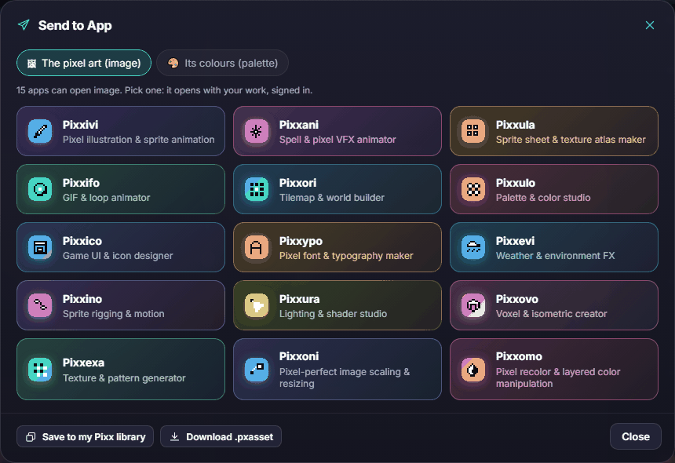Pick 'Tilemap & world builder' text

(332, 198)
